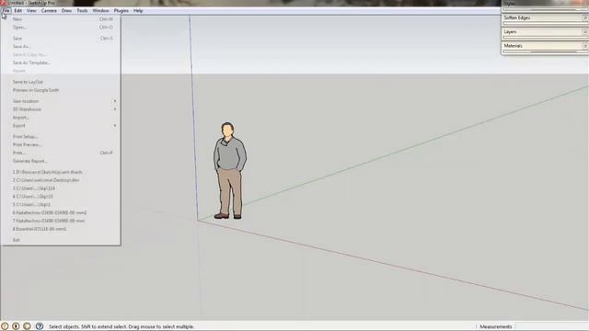Open the Draw menu
The height and width of the screenshot is (331, 589).
(66, 11)
